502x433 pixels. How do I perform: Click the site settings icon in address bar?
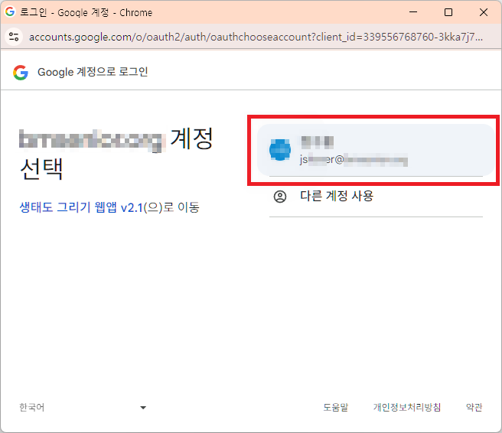pyautogui.click(x=14, y=37)
